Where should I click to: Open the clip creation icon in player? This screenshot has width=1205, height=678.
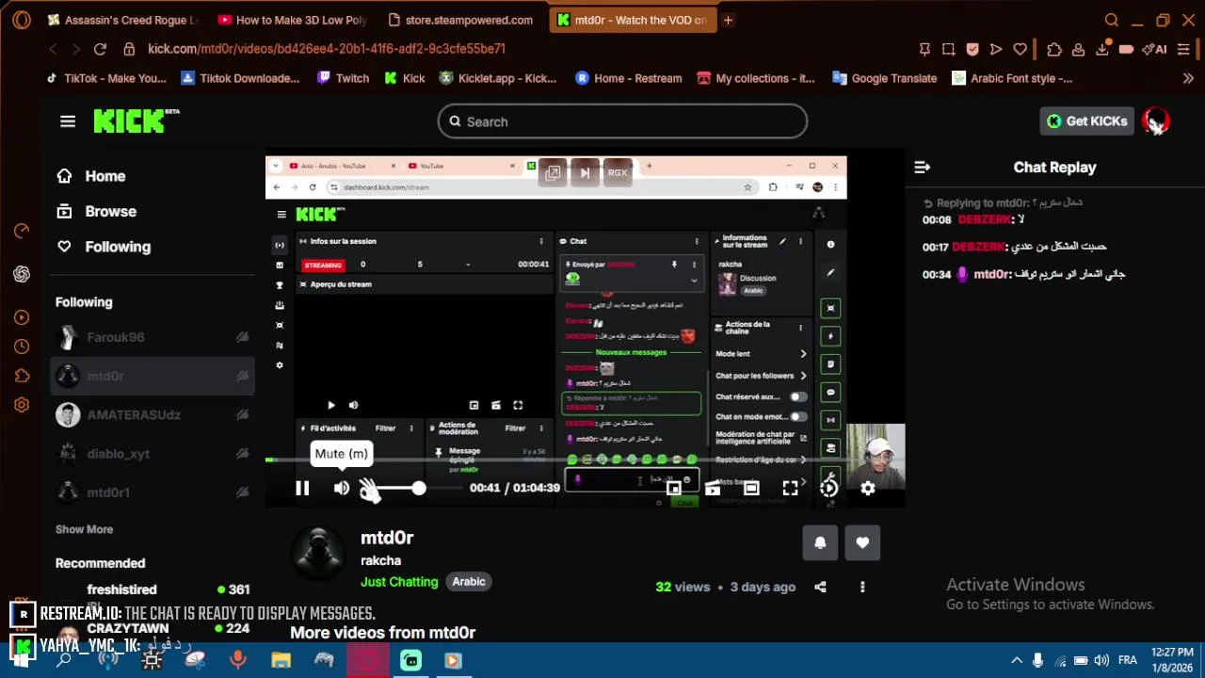point(713,488)
